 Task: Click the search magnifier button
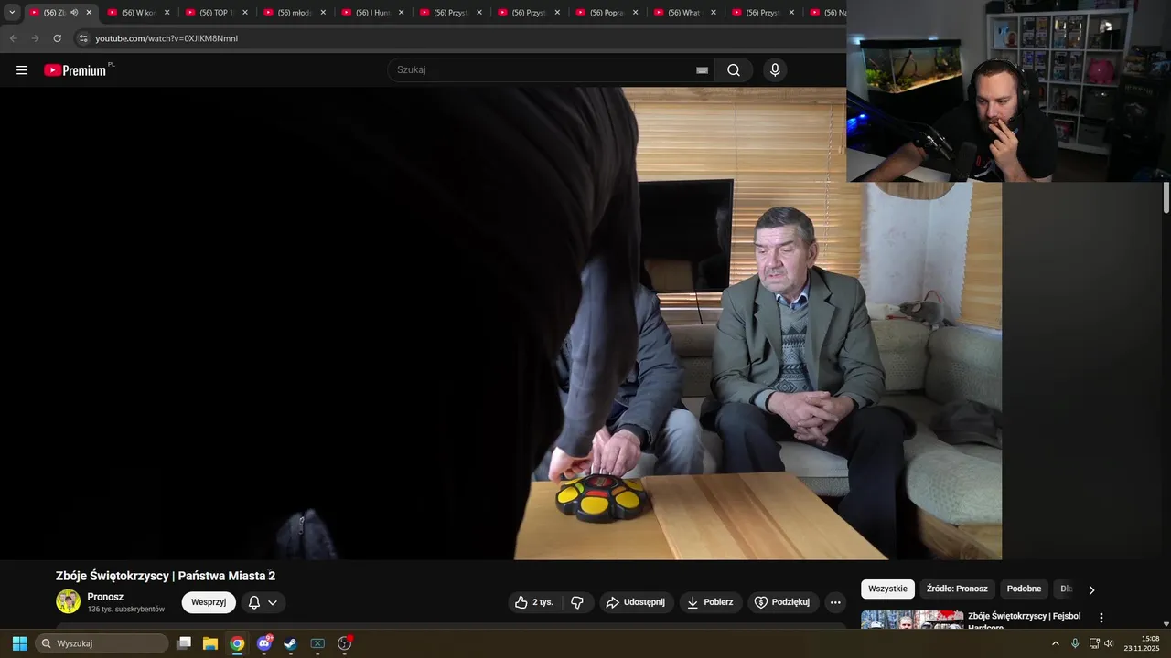click(734, 70)
